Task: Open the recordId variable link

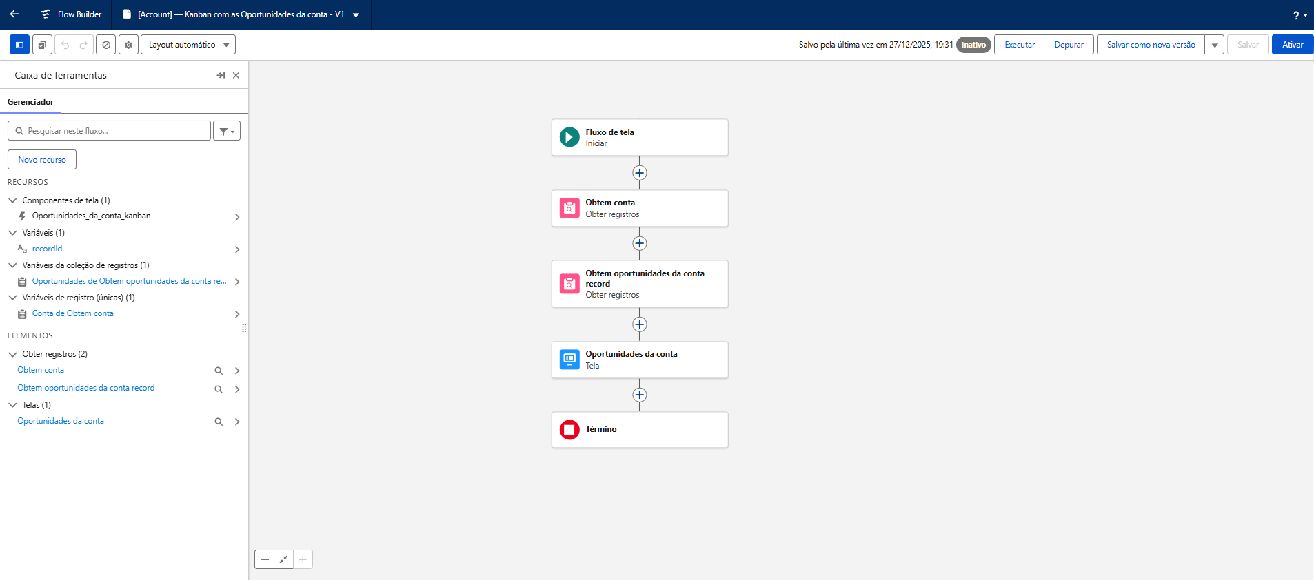Action: point(47,249)
